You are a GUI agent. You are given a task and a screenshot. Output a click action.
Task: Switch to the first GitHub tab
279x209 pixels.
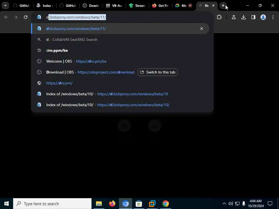pyautogui.click(x=22, y=5)
